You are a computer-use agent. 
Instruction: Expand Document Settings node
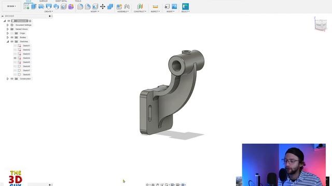[8, 25]
